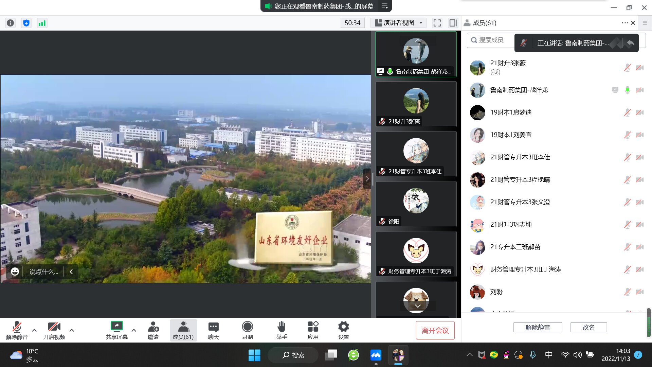Click the red 离开会议 button

(x=435, y=330)
